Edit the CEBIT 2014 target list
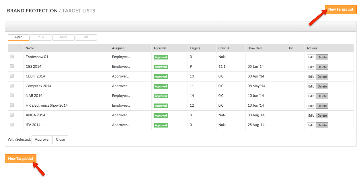 (x=311, y=77)
